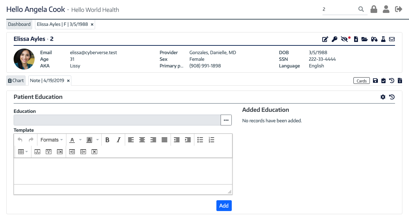Expand the Formats dropdown

click(51, 140)
